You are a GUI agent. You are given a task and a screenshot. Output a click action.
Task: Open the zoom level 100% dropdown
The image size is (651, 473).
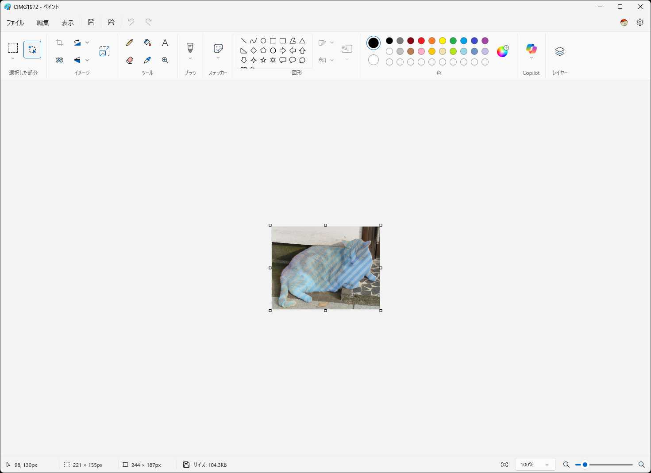(535, 464)
